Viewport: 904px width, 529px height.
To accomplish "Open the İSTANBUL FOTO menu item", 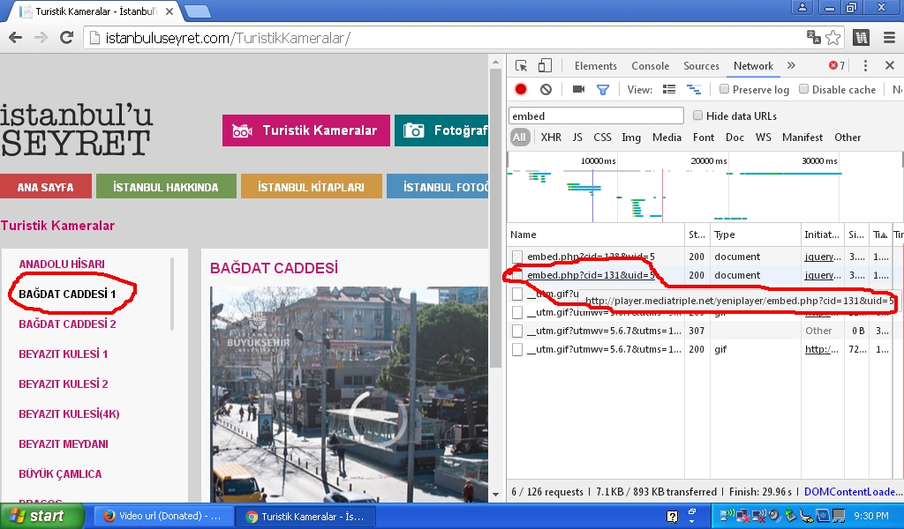I will pos(438,187).
